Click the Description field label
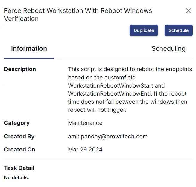The height and width of the screenshot is (187, 196). [x=20, y=69]
